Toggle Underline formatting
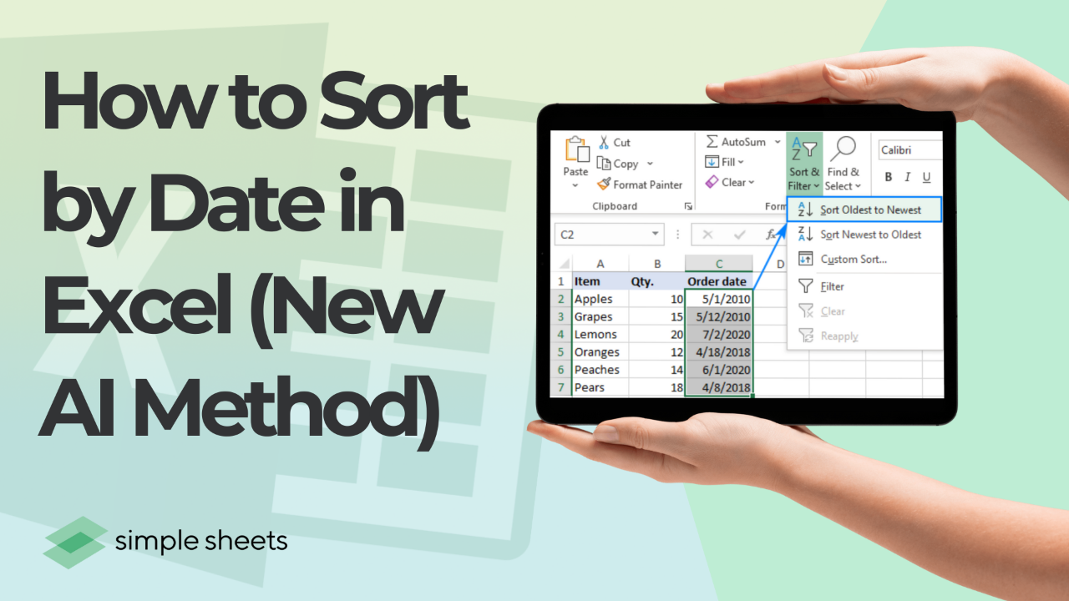The image size is (1069, 601). click(927, 177)
